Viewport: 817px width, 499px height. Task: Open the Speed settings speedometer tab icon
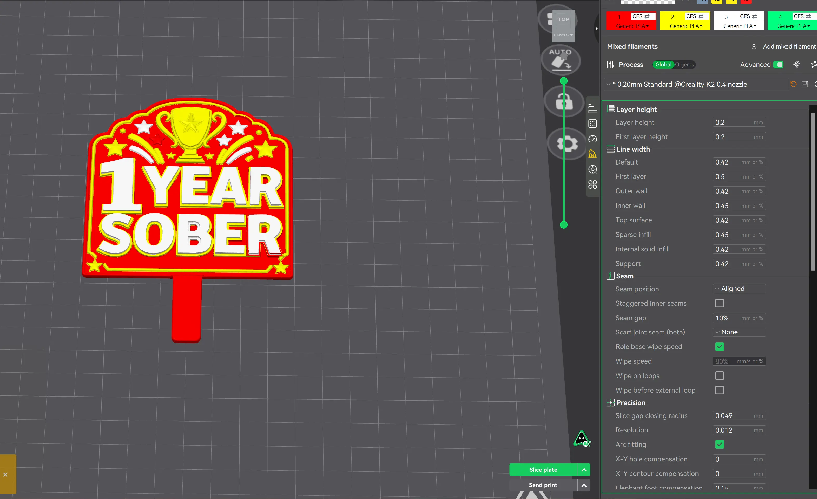pyautogui.click(x=592, y=139)
